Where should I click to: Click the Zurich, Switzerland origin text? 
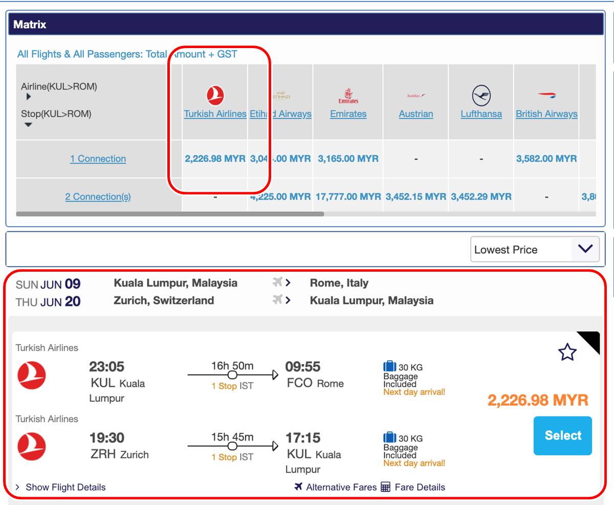164,300
